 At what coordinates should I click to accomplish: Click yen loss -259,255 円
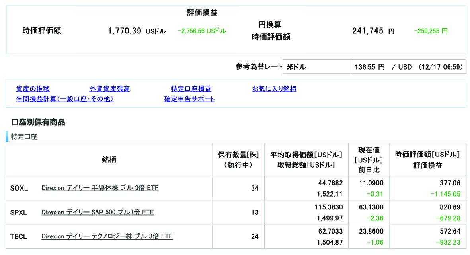(431, 31)
